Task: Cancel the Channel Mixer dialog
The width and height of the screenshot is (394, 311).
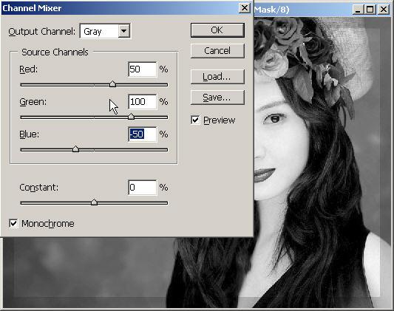Action: [x=217, y=51]
